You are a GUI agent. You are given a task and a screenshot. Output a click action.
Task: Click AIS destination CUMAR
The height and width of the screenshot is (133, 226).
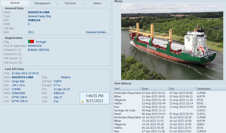[x=16, y=89]
